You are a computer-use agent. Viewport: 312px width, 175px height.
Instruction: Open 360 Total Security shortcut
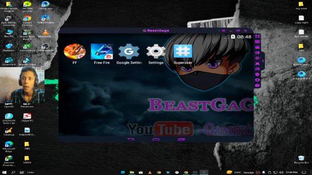27,6
